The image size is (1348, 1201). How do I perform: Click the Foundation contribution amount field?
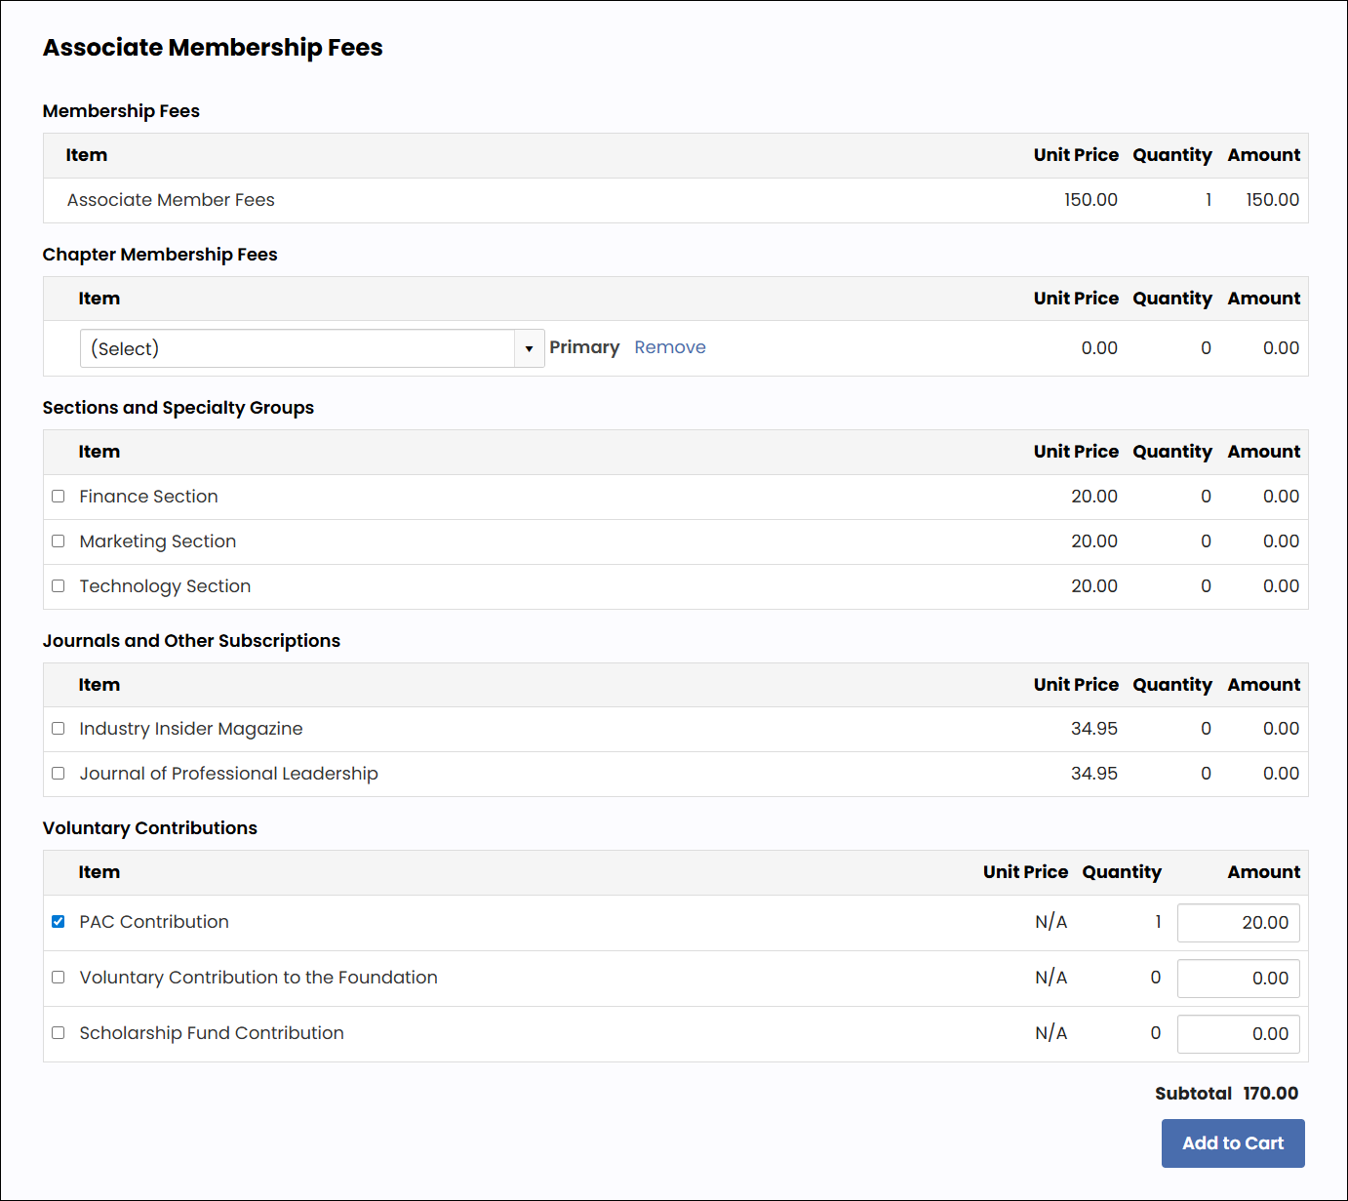coord(1239,979)
